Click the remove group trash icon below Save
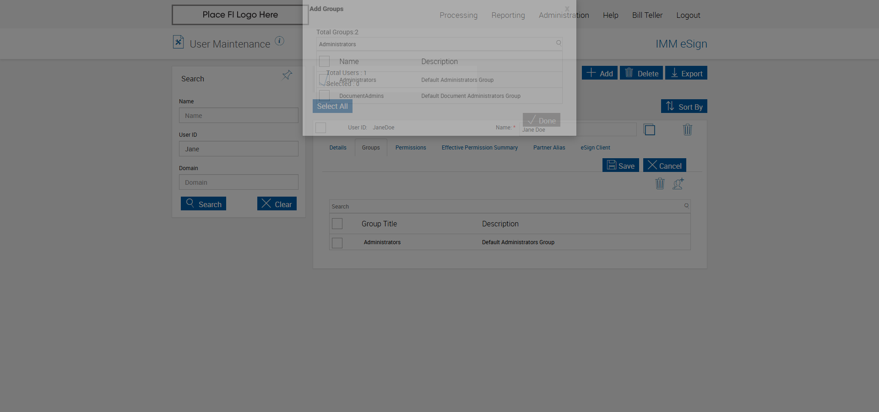The width and height of the screenshot is (879, 412). tap(660, 183)
